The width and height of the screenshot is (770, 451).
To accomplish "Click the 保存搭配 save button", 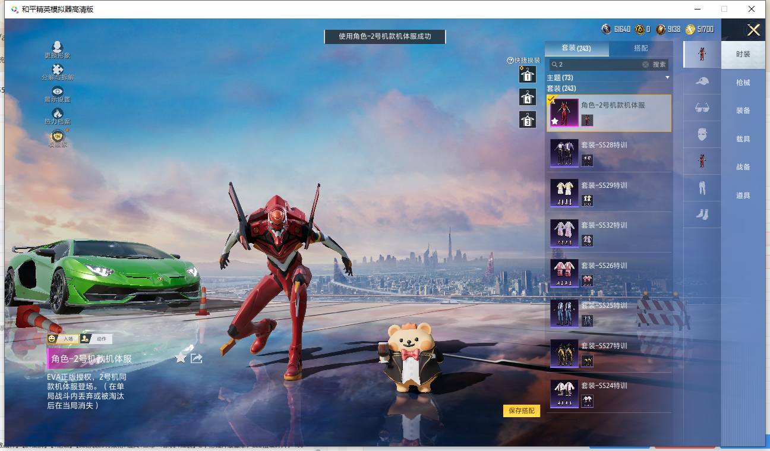I will pos(522,411).
